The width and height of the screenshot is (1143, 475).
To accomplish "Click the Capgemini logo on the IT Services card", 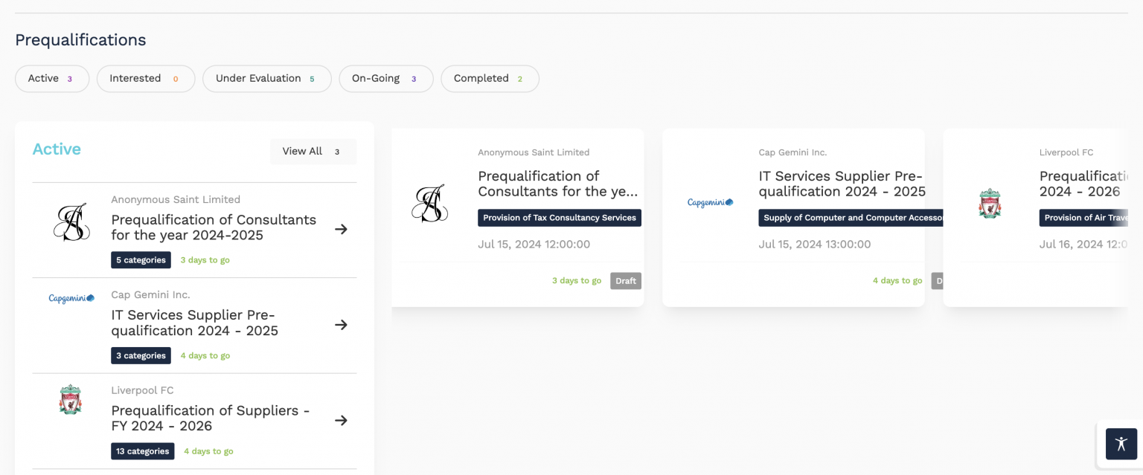I will [x=709, y=201].
